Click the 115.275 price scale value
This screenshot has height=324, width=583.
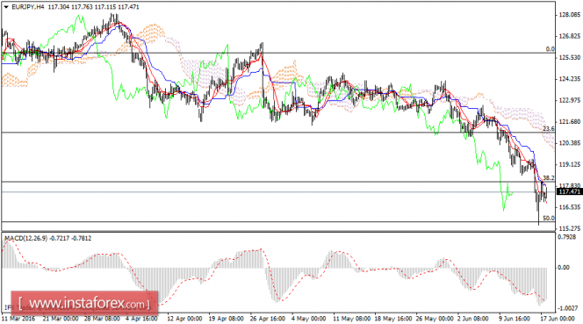569,228
